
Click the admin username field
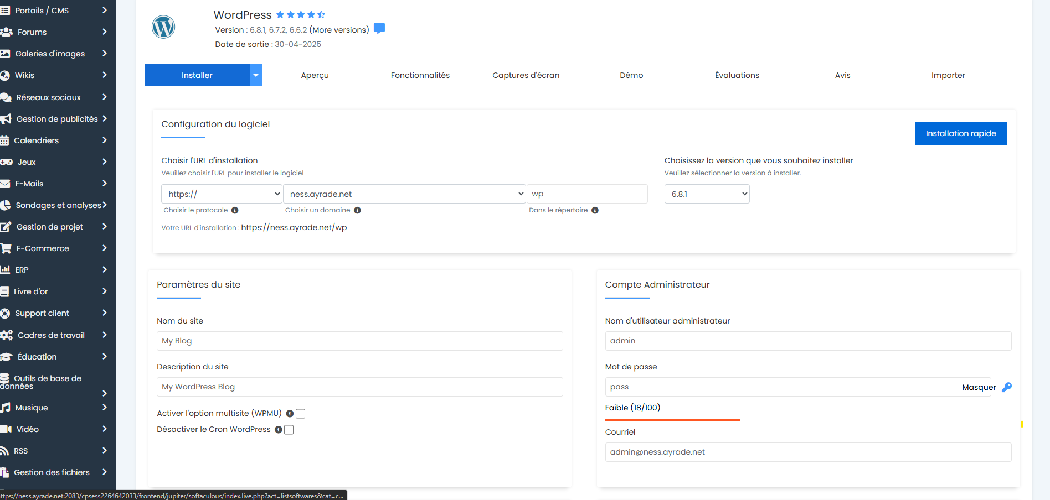coord(808,341)
